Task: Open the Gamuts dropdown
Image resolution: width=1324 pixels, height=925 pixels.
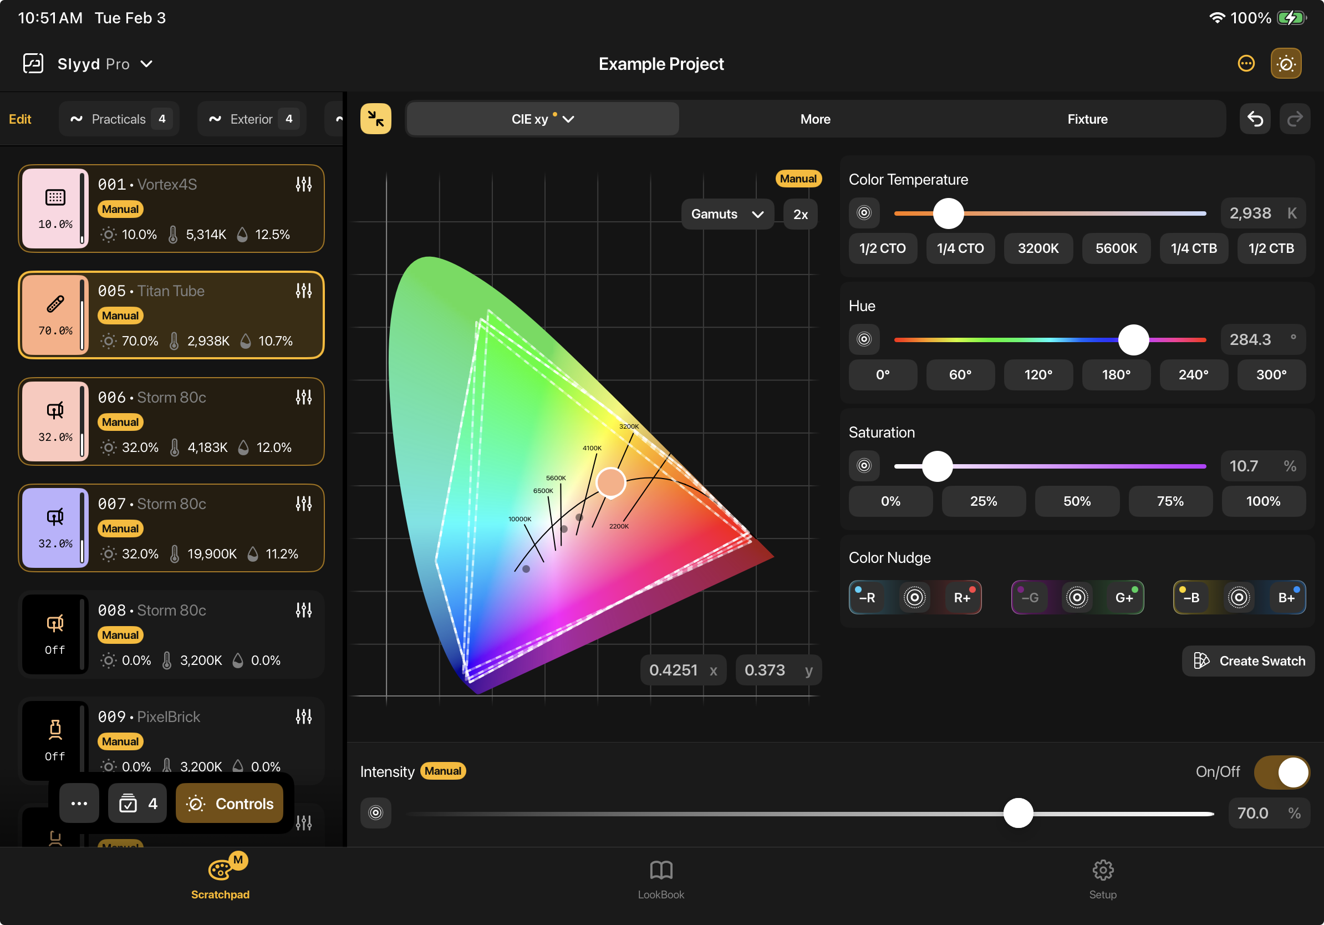Action: coord(727,214)
